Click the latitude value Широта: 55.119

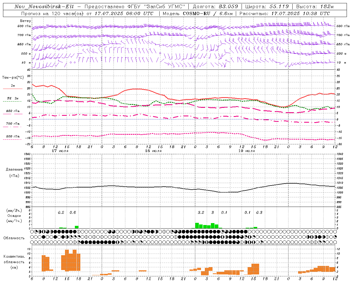tap(267, 7)
